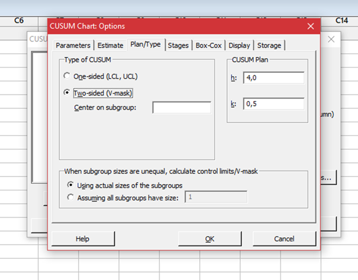This screenshot has width=358, height=280.
Task: Click the Center on subgroup text field
Action: point(181,107)
